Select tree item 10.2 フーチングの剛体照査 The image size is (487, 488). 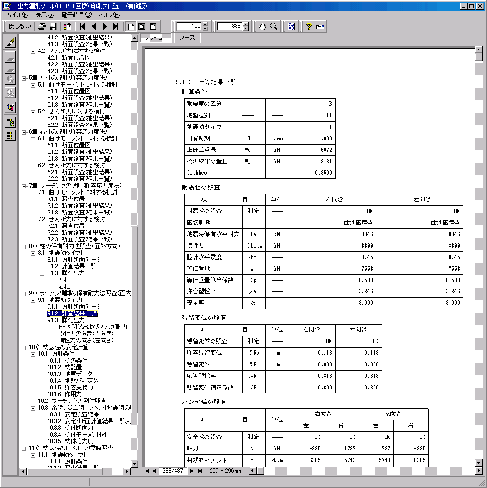72,401
